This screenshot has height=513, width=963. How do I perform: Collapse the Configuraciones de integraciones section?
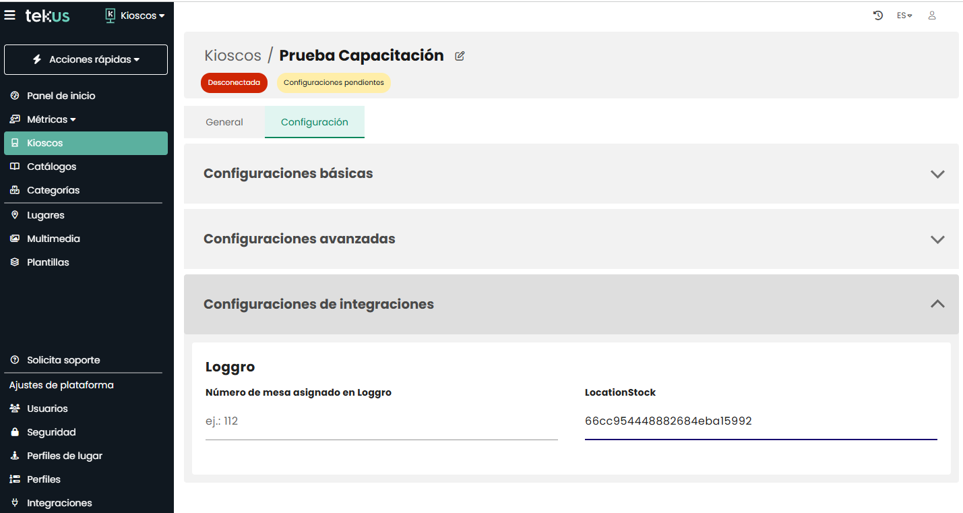937,304
